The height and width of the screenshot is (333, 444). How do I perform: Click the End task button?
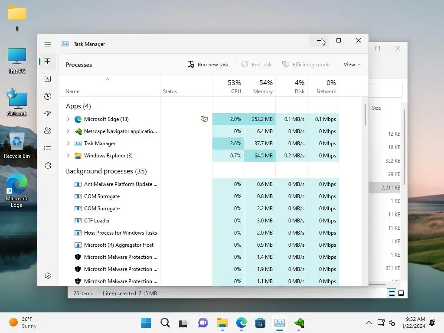(x=256, y=65)
